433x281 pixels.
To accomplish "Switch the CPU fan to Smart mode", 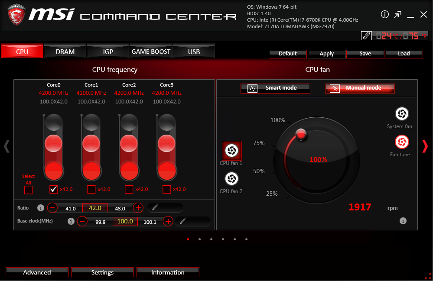I will (275, 88).
